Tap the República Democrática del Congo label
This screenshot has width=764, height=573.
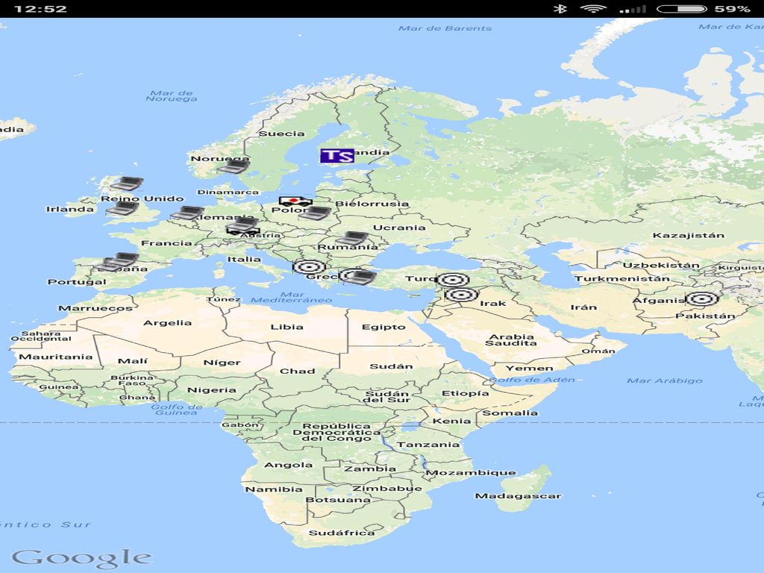[336, 432]
